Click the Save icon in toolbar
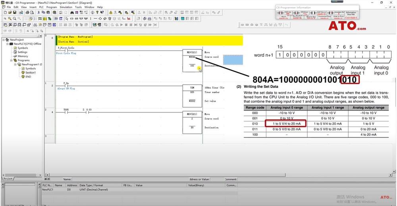 pos(15,12)
